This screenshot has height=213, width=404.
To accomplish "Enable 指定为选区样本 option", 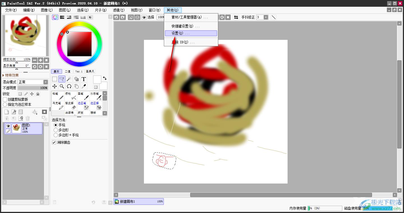I will [x=5, y=104].
